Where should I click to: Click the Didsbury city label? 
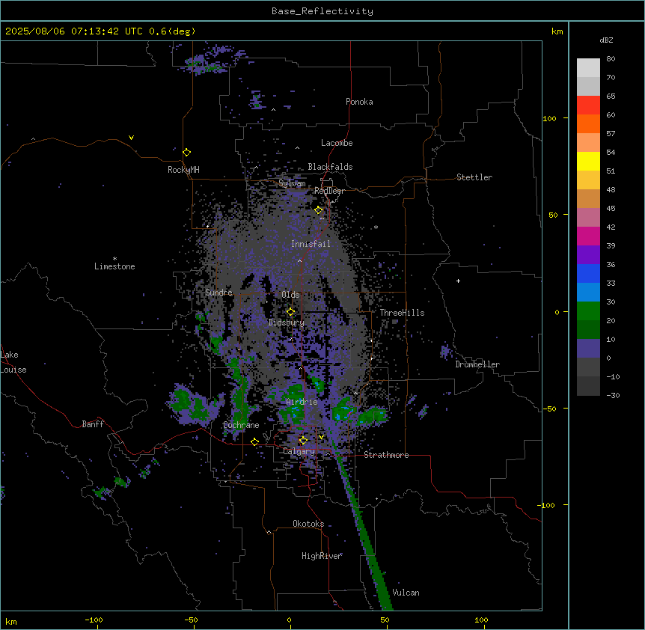287,322
